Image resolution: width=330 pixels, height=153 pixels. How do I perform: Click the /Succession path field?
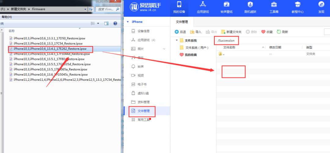coord(226,41)
